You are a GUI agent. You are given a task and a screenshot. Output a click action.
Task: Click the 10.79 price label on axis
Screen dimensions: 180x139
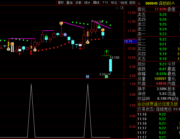[128, 41]
